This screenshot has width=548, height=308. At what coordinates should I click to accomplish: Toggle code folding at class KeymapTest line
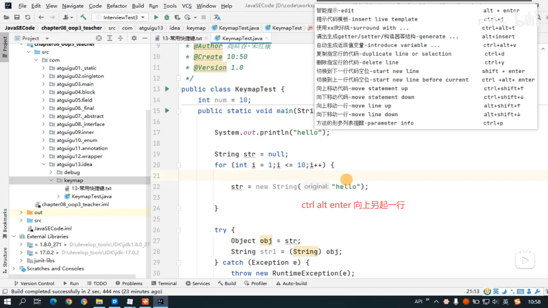point(179,89)
